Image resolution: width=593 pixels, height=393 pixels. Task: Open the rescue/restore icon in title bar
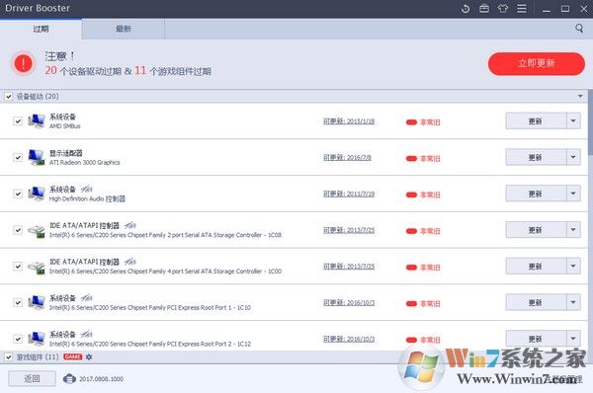point(466,9)
